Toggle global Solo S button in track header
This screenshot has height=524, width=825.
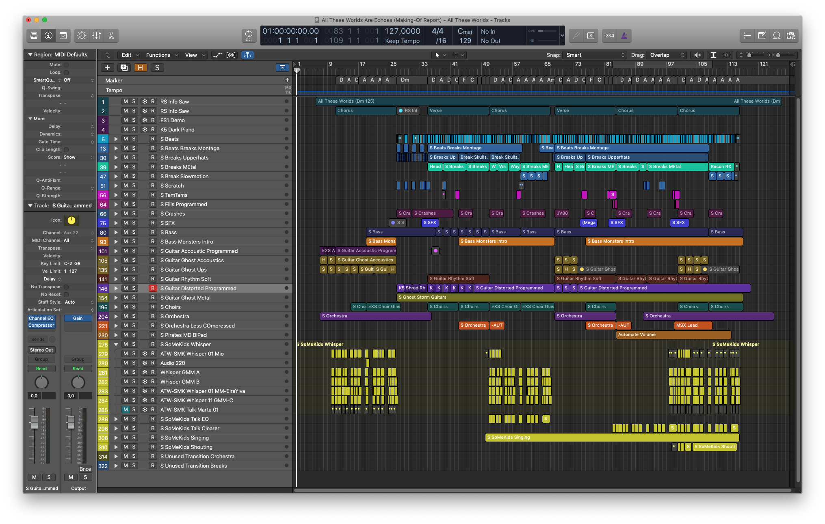157,68
